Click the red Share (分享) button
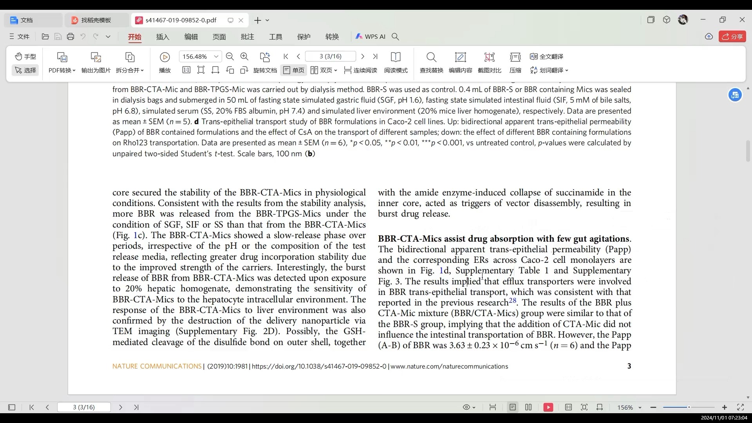The image size is (752, 423). point(732,36)
